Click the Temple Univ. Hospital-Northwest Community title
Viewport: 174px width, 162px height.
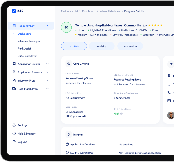(x=108, y=25)
